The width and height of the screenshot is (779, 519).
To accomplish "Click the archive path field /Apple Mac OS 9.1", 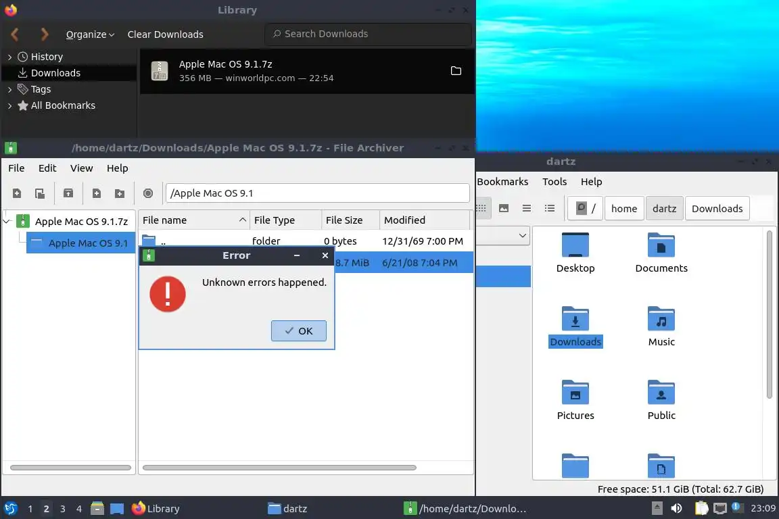I will (x=317, y=193).
